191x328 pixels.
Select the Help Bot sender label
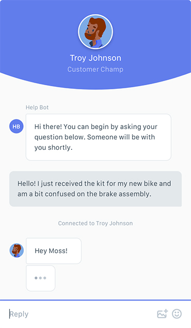pyautogui.click(x=37, y=107)
